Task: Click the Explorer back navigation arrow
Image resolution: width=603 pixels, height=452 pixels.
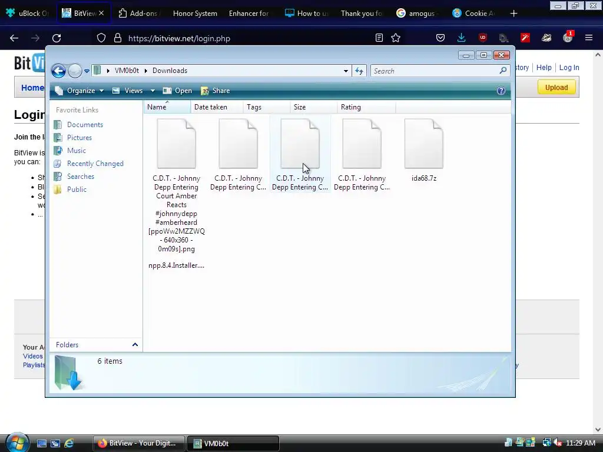Action: [58, 71]
